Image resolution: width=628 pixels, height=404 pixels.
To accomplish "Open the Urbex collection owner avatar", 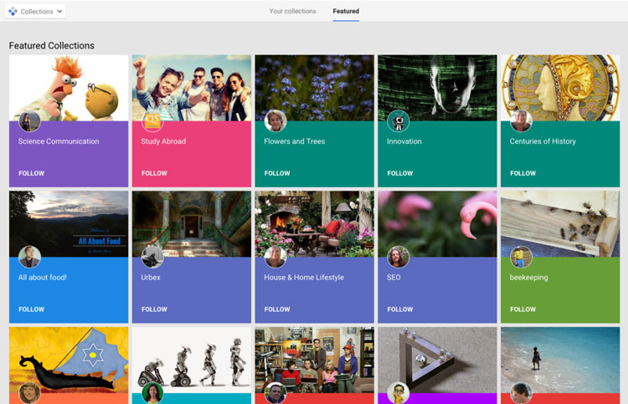I will tap(152, 257).
